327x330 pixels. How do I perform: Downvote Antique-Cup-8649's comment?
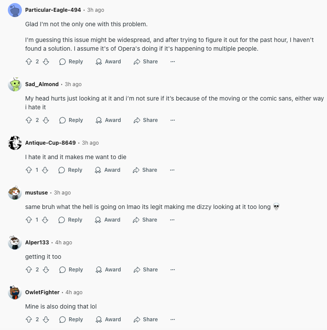45,170
